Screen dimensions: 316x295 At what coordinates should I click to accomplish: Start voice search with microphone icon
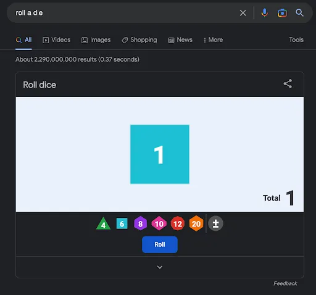pos(265,13)
